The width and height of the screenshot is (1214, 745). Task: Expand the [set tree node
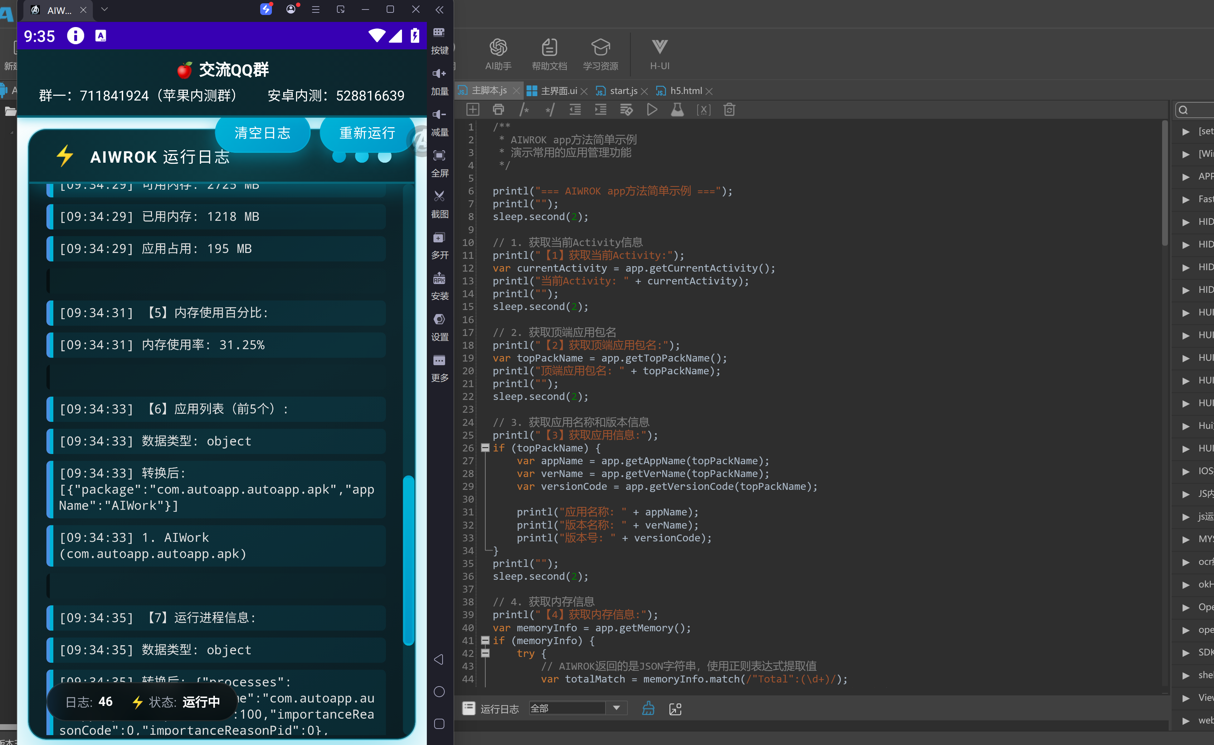pyautogui.click(x=1186, y=132)
